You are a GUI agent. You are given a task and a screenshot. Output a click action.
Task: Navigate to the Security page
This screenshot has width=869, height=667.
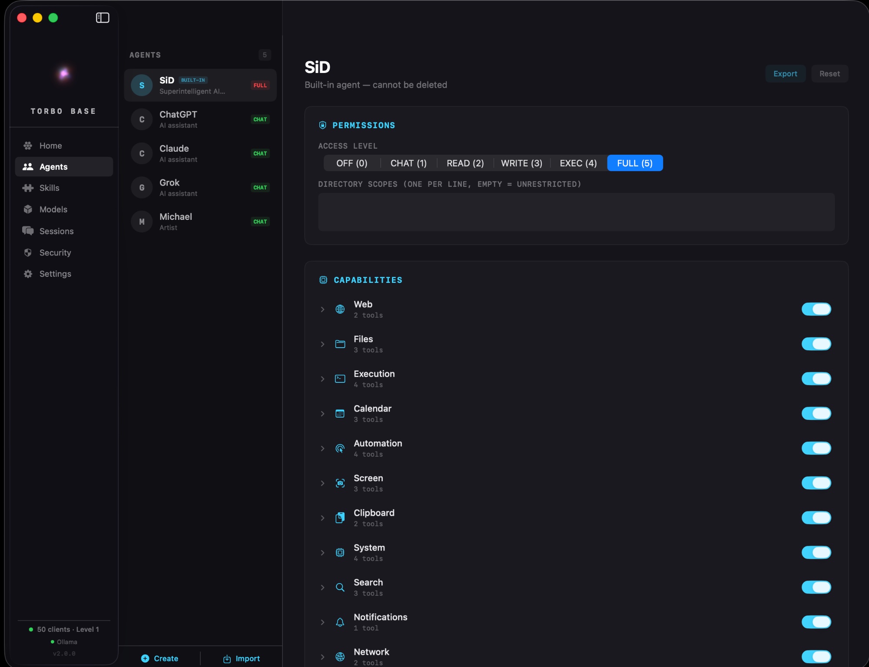pos(55,252)
